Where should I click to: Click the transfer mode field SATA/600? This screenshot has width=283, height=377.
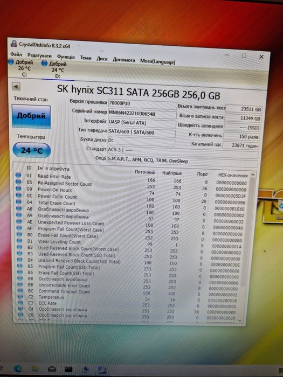[141, 132]
